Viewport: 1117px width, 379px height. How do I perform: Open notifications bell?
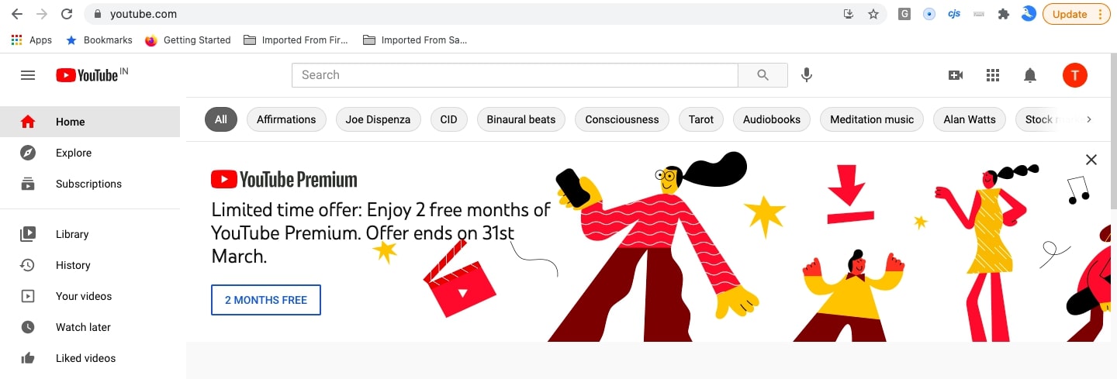[x=1030, y=75]
